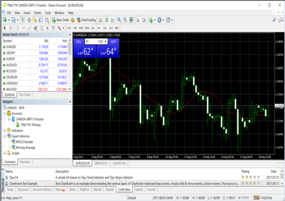285x201 pixels.
Task: Select the Cursor arrow tool
Action: (5, 28)
